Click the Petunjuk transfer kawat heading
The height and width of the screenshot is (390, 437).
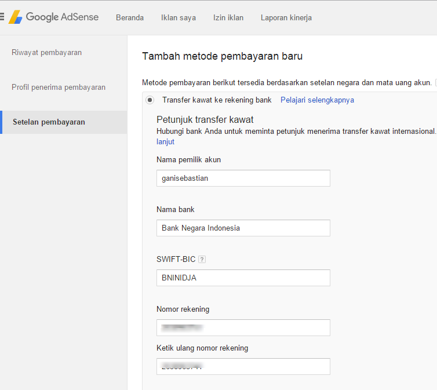[205, 119]
